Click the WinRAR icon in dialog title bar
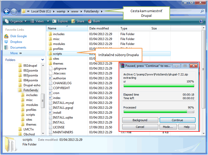 coord(122,66)
